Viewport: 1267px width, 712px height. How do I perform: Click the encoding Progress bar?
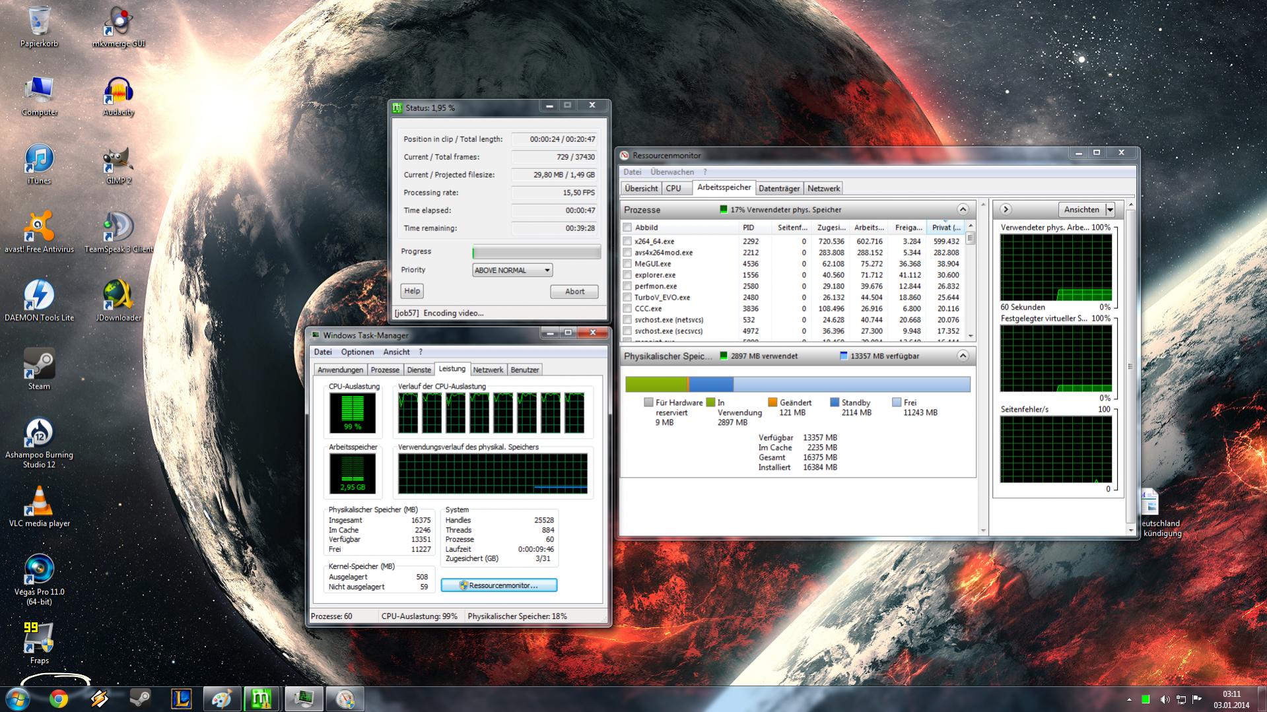537,252
